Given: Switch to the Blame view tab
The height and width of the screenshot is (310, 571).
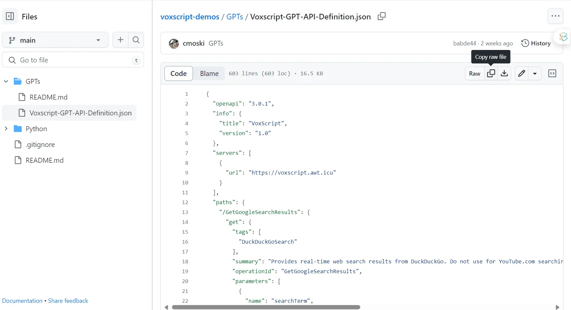Looking at the screenshot, I should (x=209, y=73).
